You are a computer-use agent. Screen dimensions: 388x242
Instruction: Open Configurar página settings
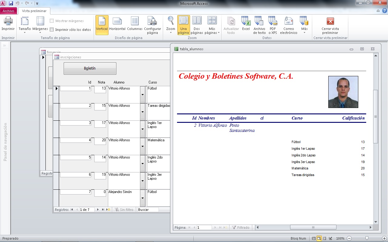click(x=152, y=25)
